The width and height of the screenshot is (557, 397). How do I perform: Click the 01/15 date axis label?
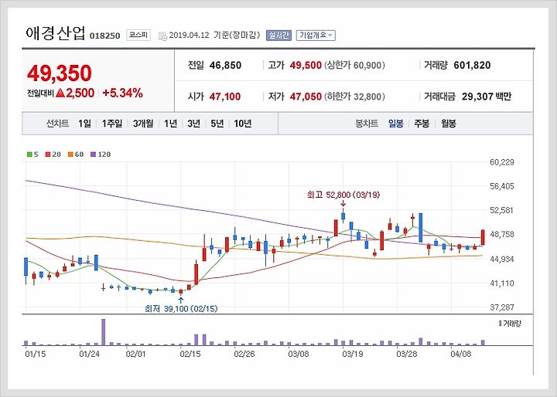[36, 354]
